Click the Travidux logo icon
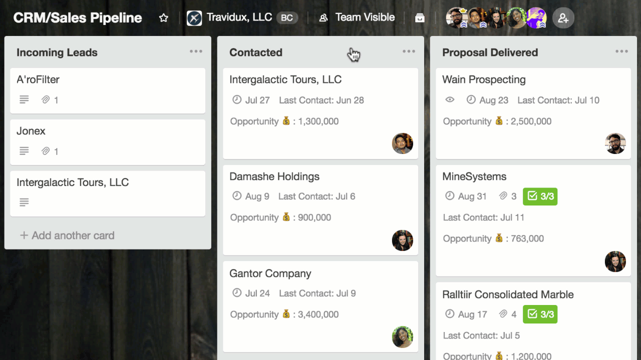The width and height of the screenshot is (641, 360). click(194, 18)
